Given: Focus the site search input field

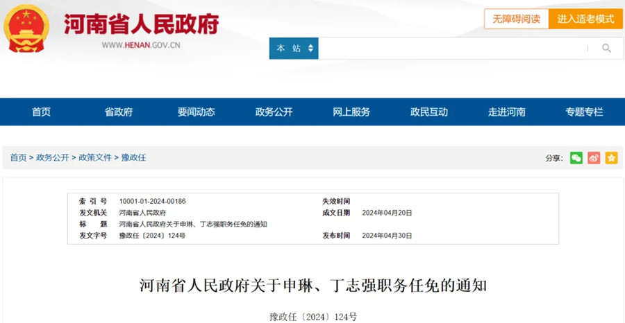Looking at the screenshot, I should pos(452,49).
